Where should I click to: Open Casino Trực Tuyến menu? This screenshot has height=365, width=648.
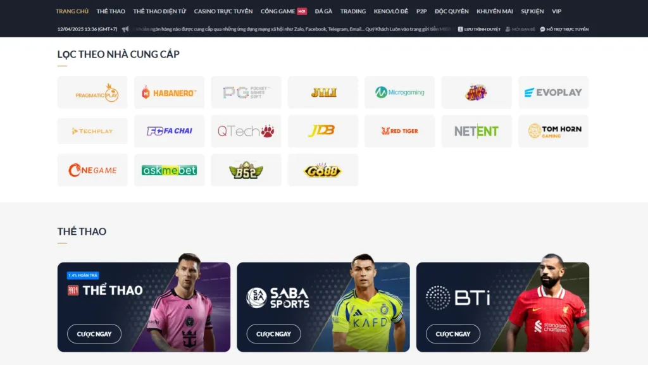click(x=223, y=11)
